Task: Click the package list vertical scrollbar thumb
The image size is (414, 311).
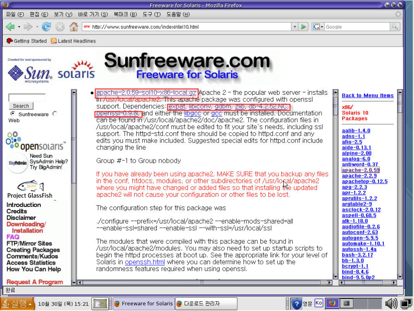Action: 400,104
